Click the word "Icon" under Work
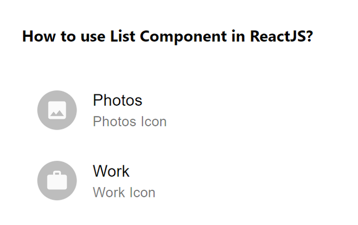 [143, 192]
